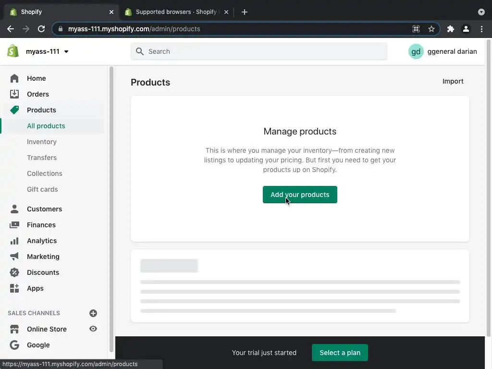
Task: Click the Customers person icon
Action: [14, 209]
